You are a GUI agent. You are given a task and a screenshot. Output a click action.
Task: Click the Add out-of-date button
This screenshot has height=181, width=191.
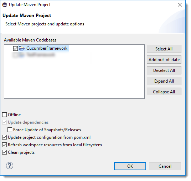point(164,60)
